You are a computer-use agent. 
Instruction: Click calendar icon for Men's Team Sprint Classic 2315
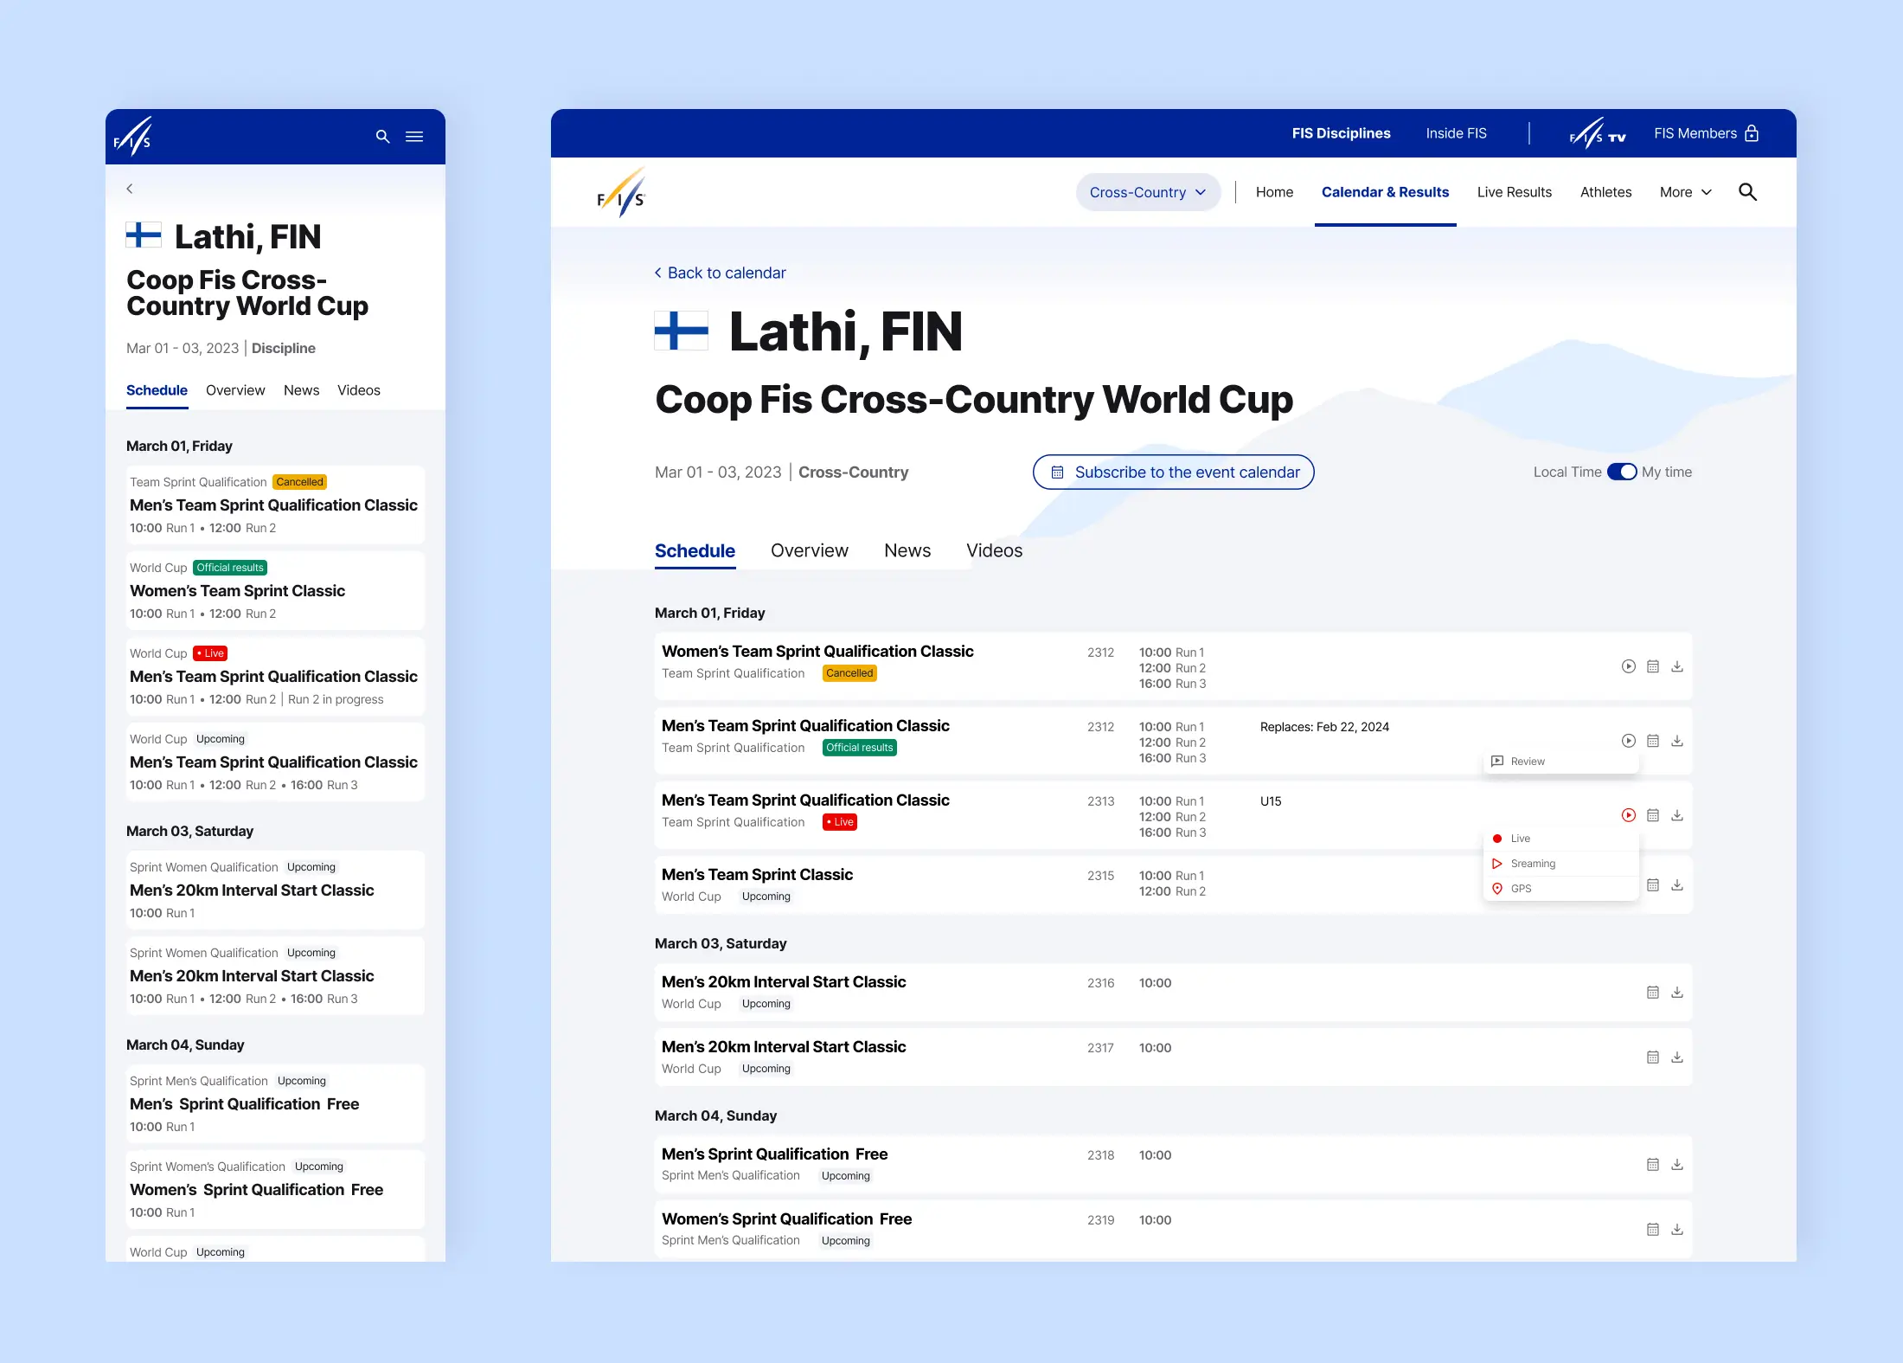tap(1652, 885)
